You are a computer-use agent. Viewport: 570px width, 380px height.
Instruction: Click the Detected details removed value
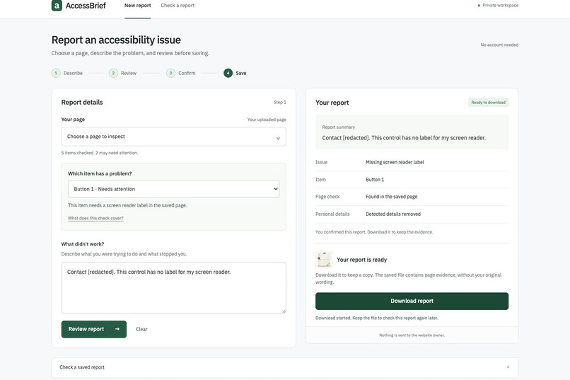(393, 214)
